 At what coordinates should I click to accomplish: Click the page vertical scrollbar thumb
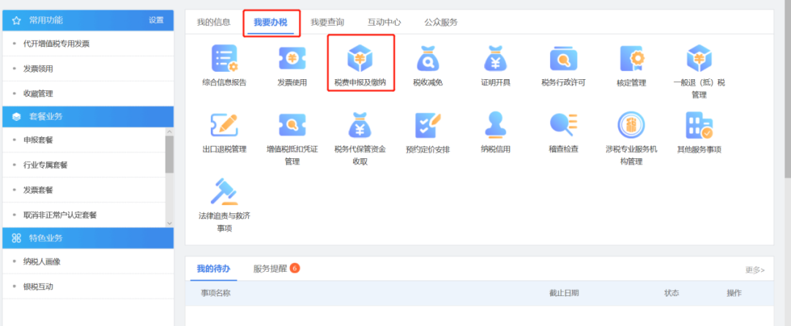787,89
